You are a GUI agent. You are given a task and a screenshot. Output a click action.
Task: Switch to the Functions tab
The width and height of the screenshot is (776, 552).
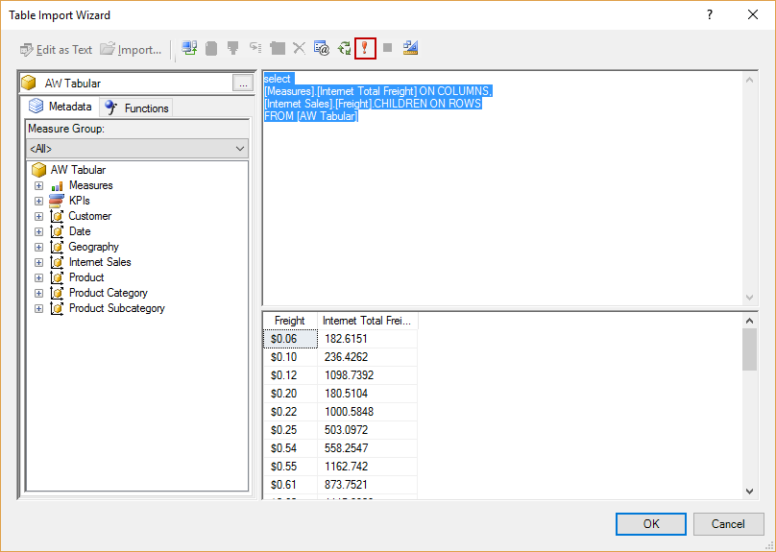(136, 108)
